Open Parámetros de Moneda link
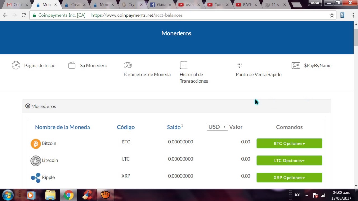 (x=147, y=74)
